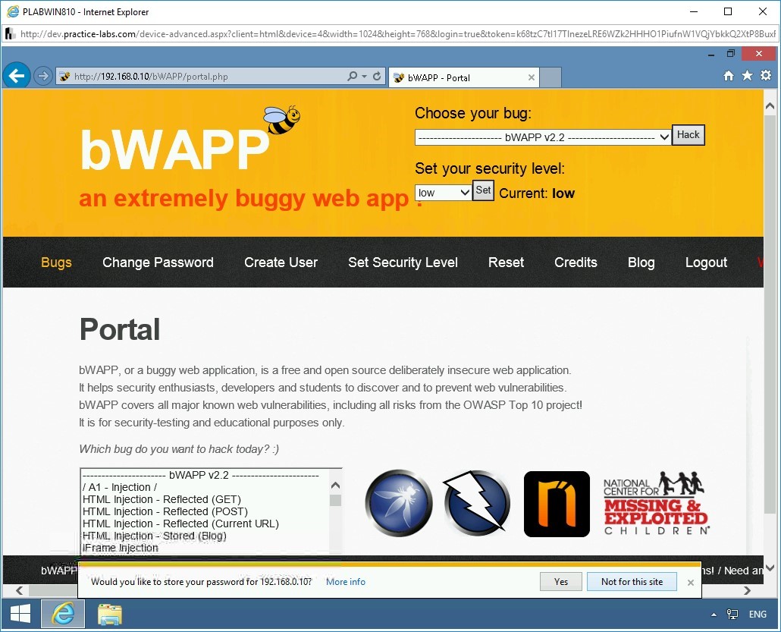Open the inner browser Home icon

click(x=728, y=76)
